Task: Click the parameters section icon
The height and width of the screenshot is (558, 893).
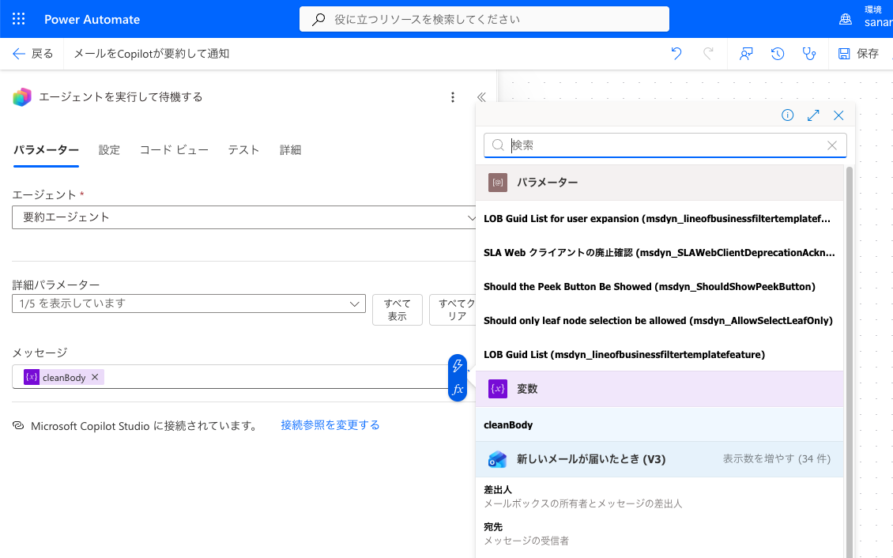Action: click(x=498, y=183)
